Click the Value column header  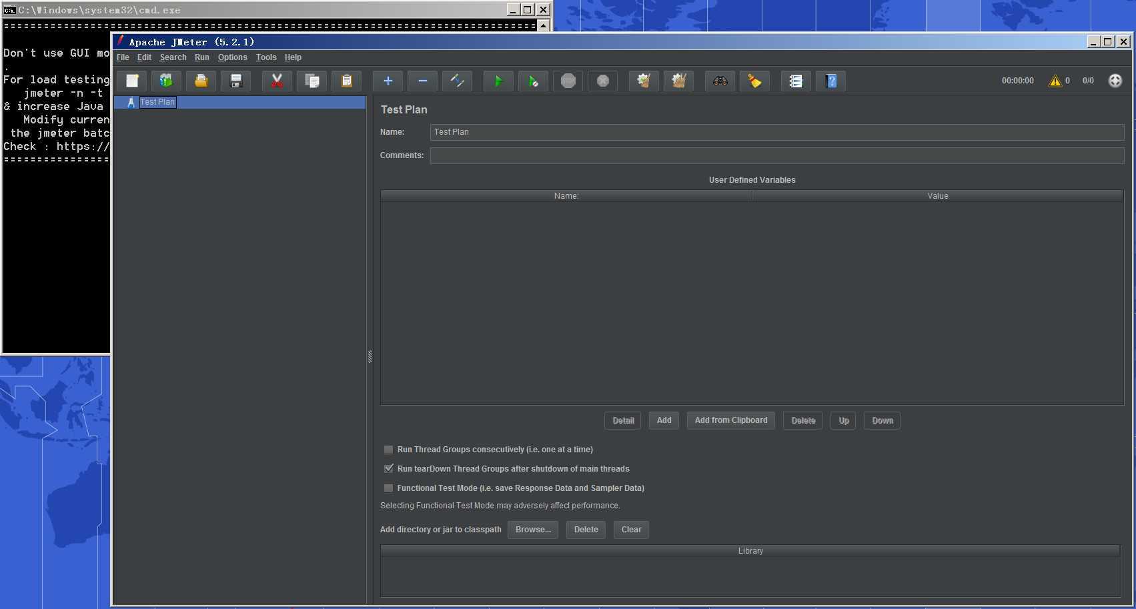pyautogui.click(x=938, y=196)
